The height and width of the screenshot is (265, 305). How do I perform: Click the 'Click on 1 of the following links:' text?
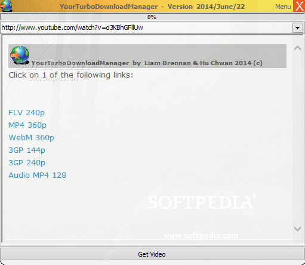tap(70, 75)
